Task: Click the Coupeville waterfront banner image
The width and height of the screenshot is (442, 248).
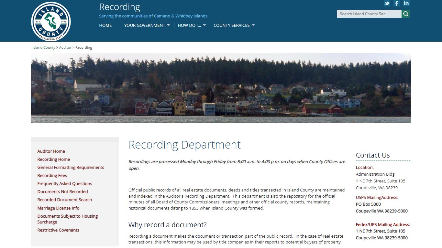Action: pyautogui.click(x=221, y=88)
